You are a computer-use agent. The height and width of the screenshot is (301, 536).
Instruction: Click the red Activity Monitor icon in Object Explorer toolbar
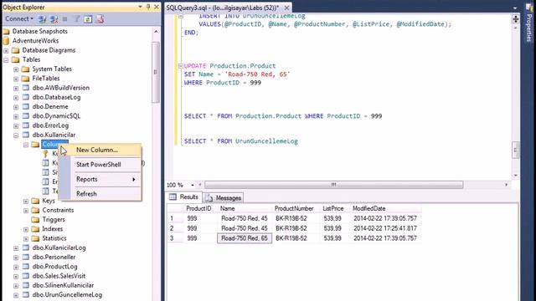point(100,19)
